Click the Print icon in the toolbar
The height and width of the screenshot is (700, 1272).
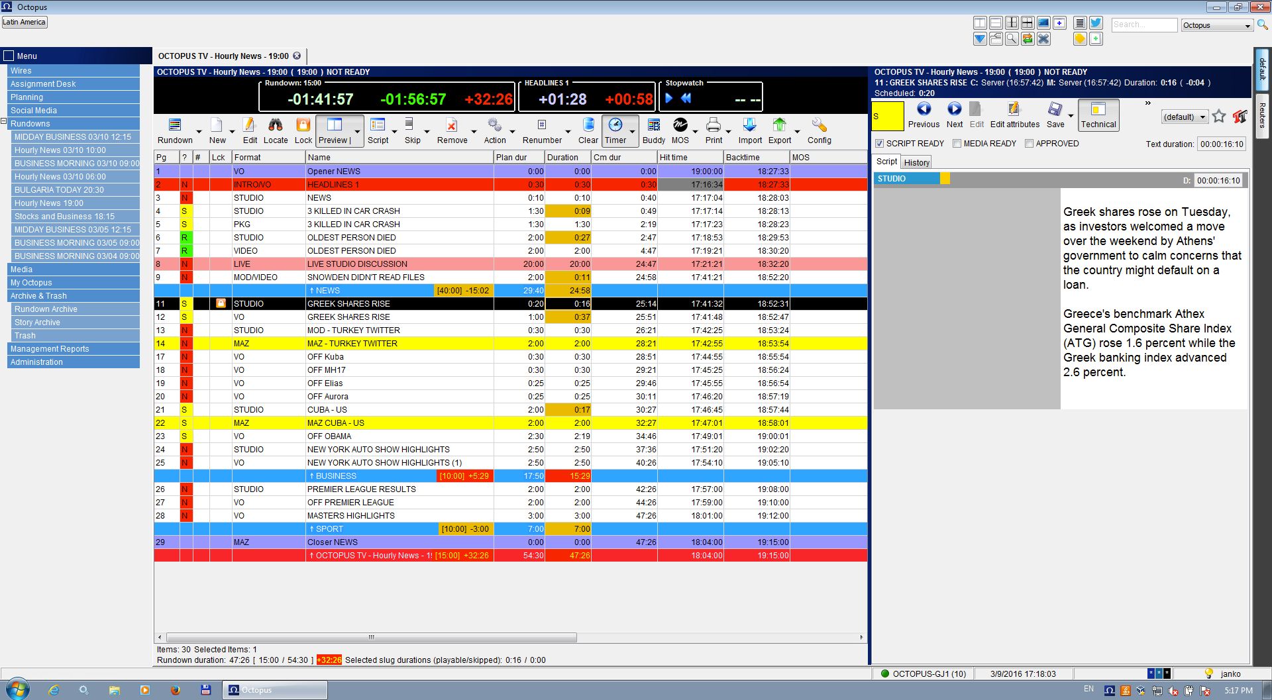pyautogui.click(x=714, y=125)
